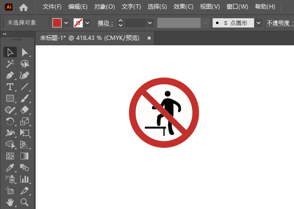294x209 pixels.
Task: Select the Eraser tool
Action: [25, 110]
